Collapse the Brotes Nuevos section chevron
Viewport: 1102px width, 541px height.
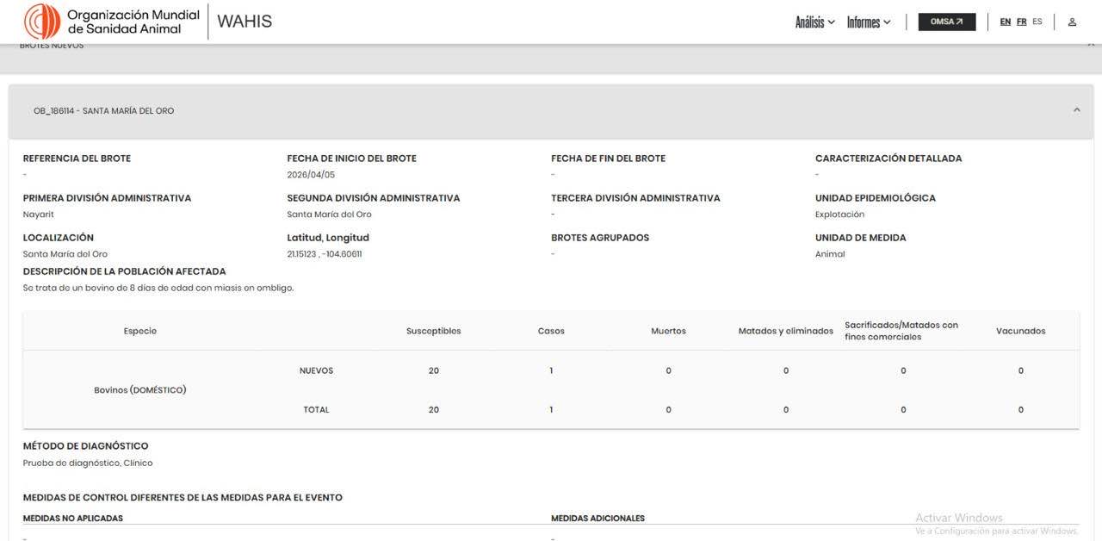click(x=1090, y=45)
